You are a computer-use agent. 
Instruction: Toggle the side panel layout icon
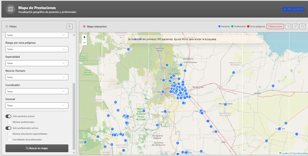[288, 26]
